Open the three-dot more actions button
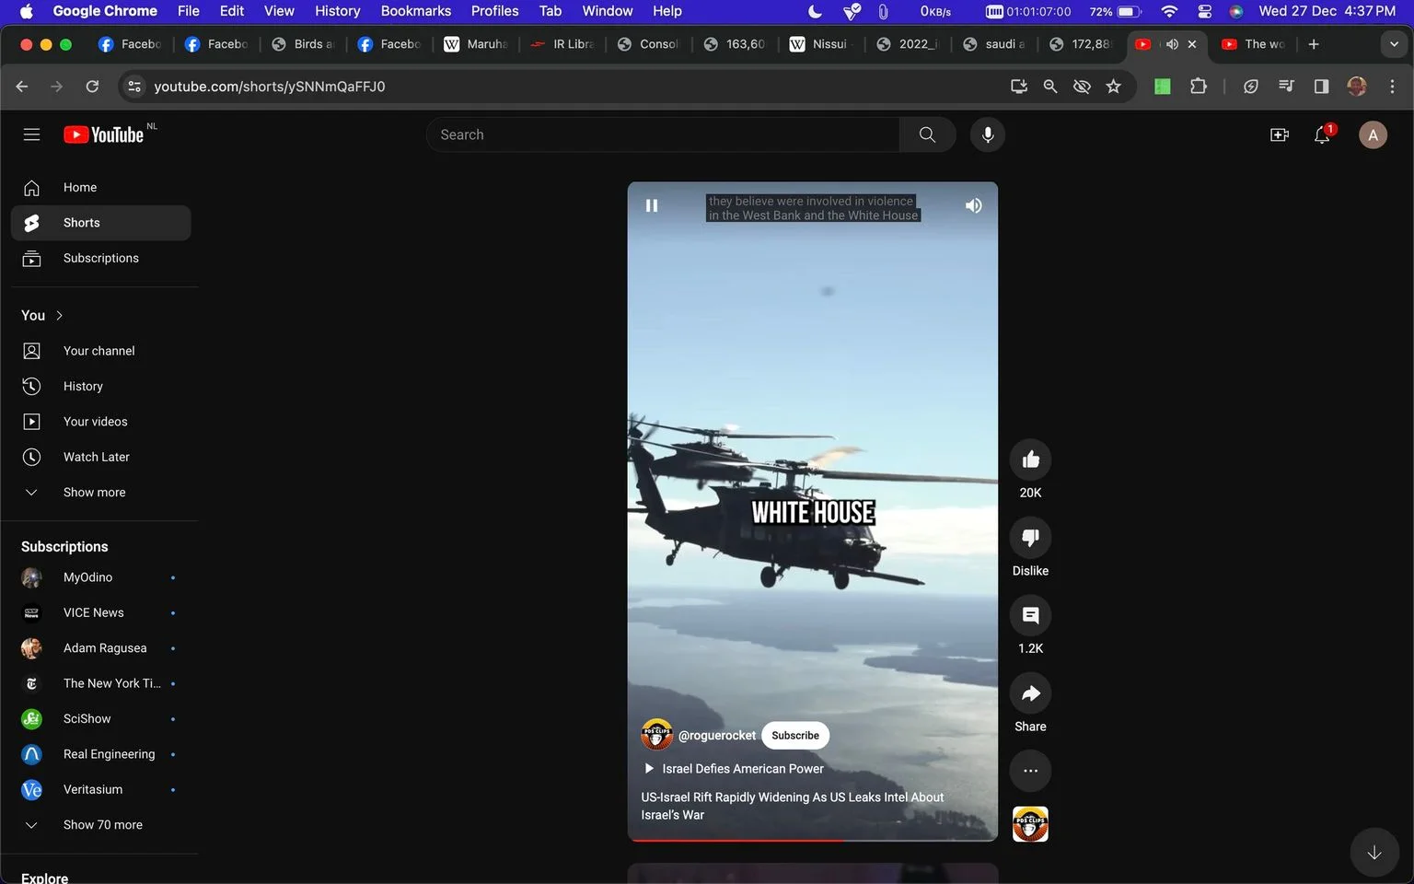The height and width of the screenshot is (884, 1414). point(1030,771)
